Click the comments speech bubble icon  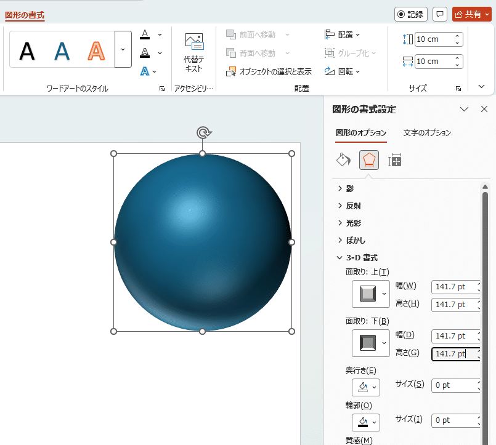click(x=440, y=14)
